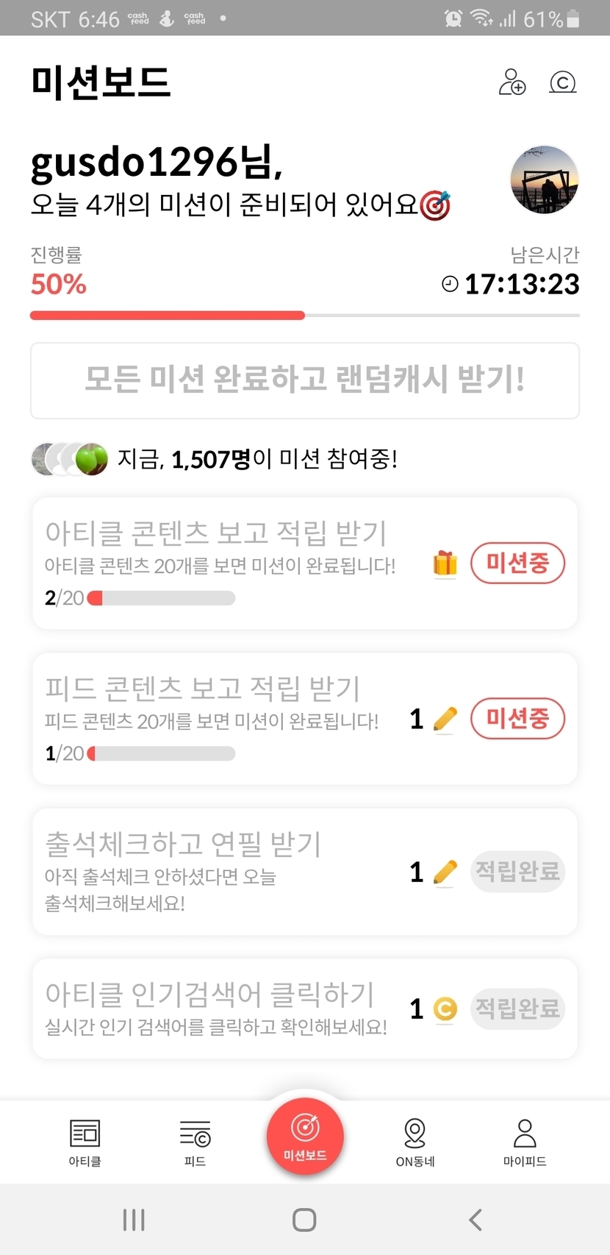The image size is (610, 1255).
Task: Tap the add friend icon
Action: 512,82
